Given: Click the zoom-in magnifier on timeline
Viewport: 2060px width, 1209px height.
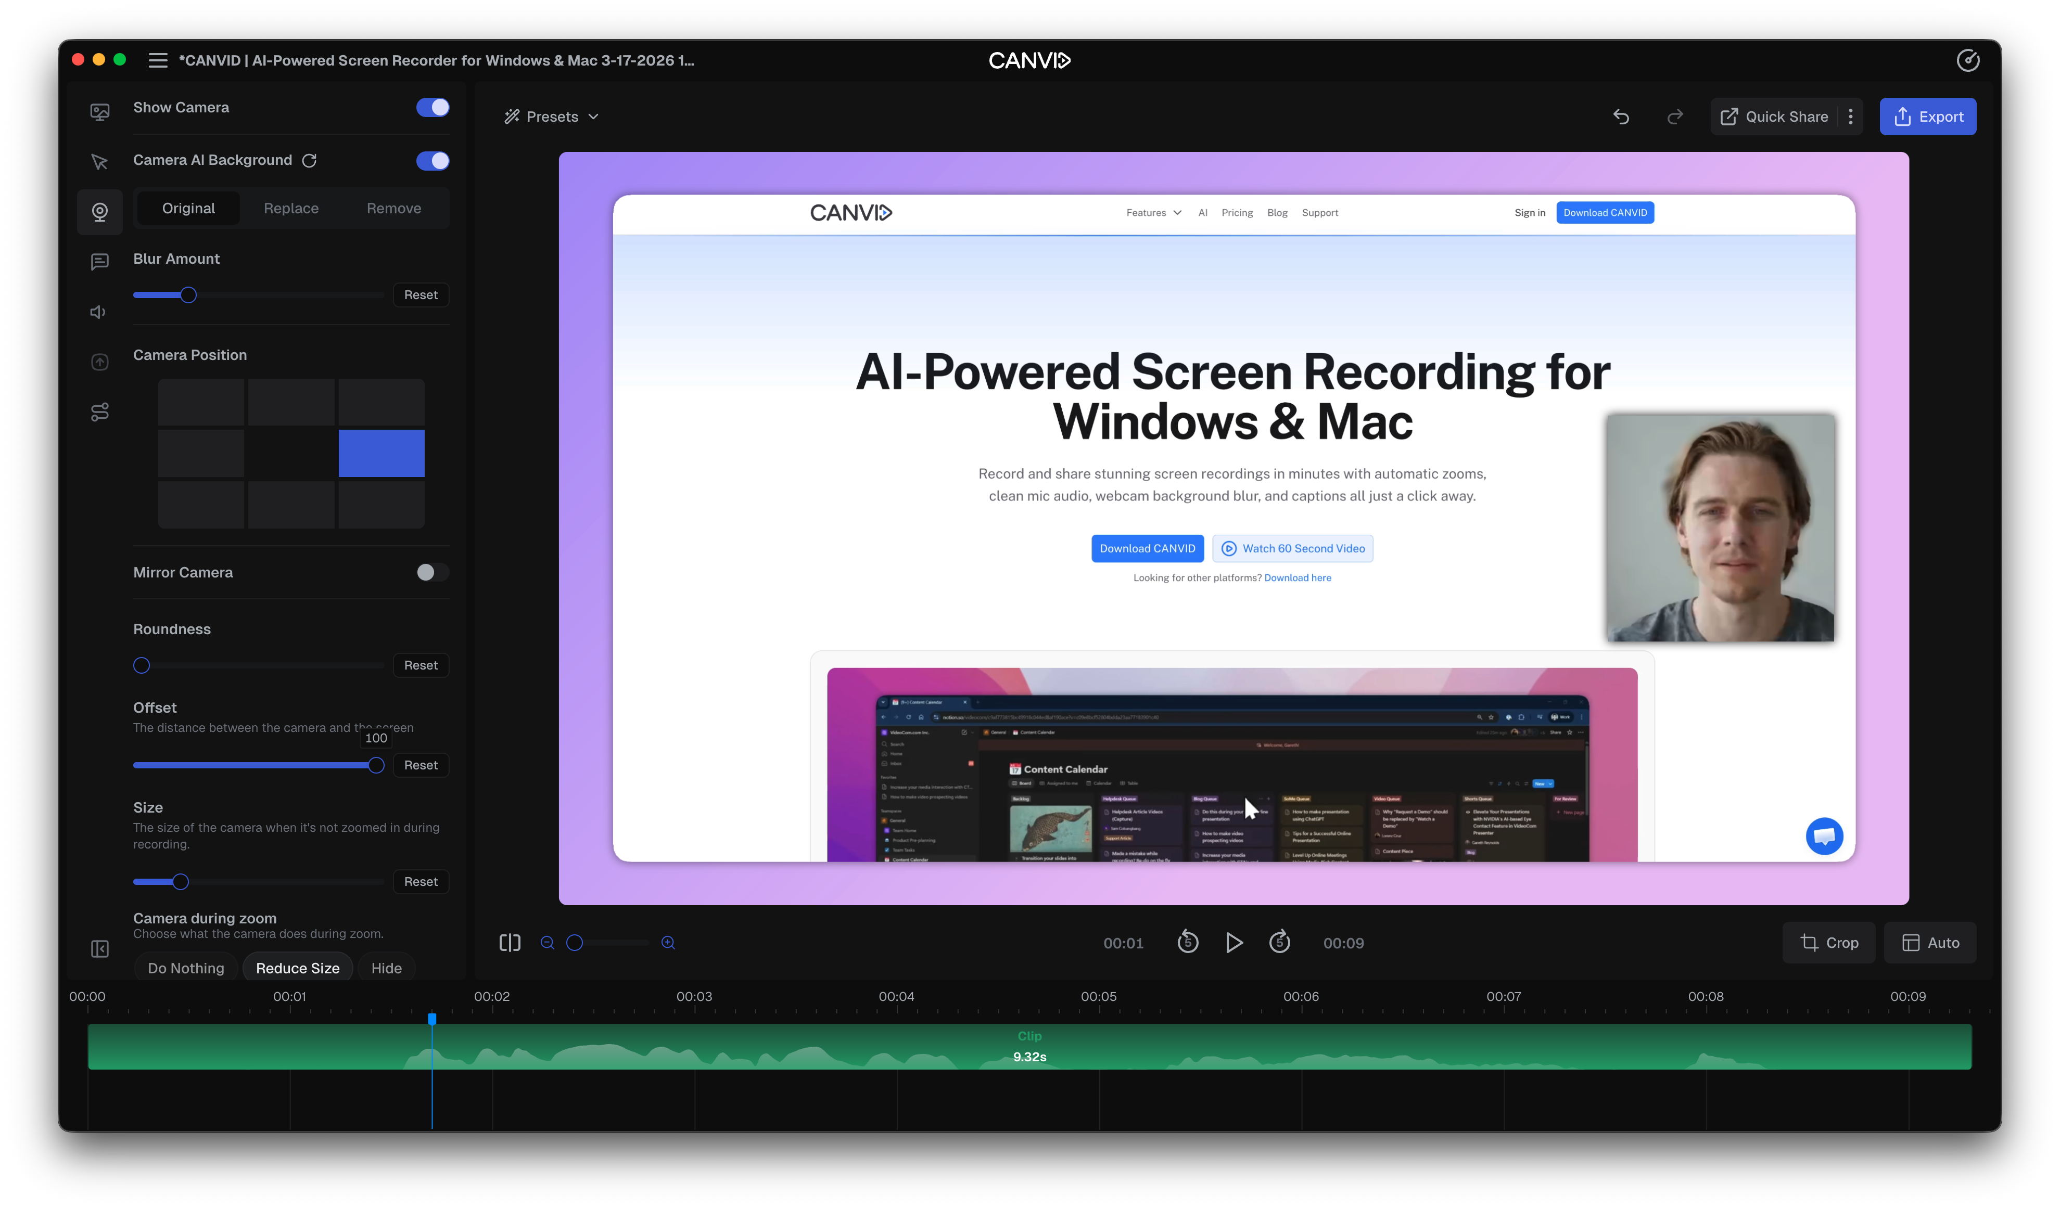Looking at the screenshot, I should click(x=668, y=943).
